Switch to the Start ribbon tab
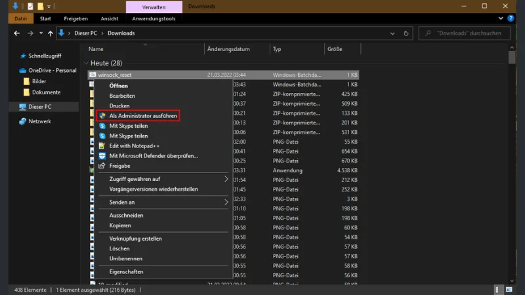Screen dimensions: 525x295 [x=45, y=19]
